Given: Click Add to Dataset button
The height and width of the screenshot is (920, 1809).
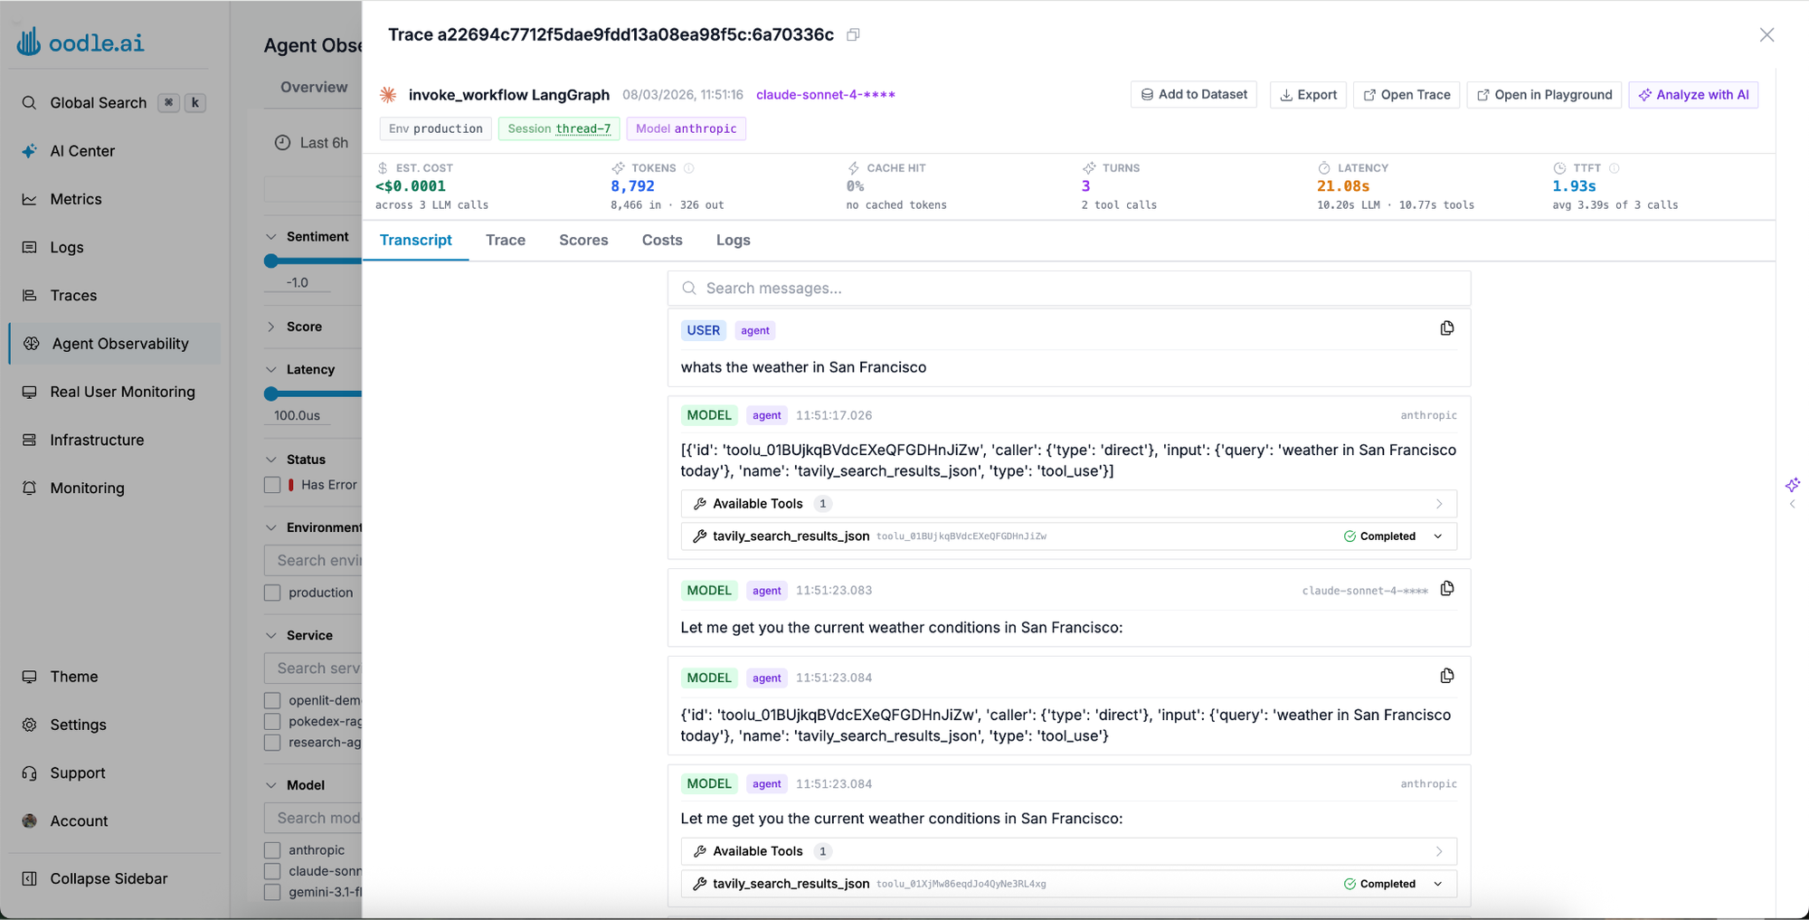Looking at the screenshot, I should 1193,94.
